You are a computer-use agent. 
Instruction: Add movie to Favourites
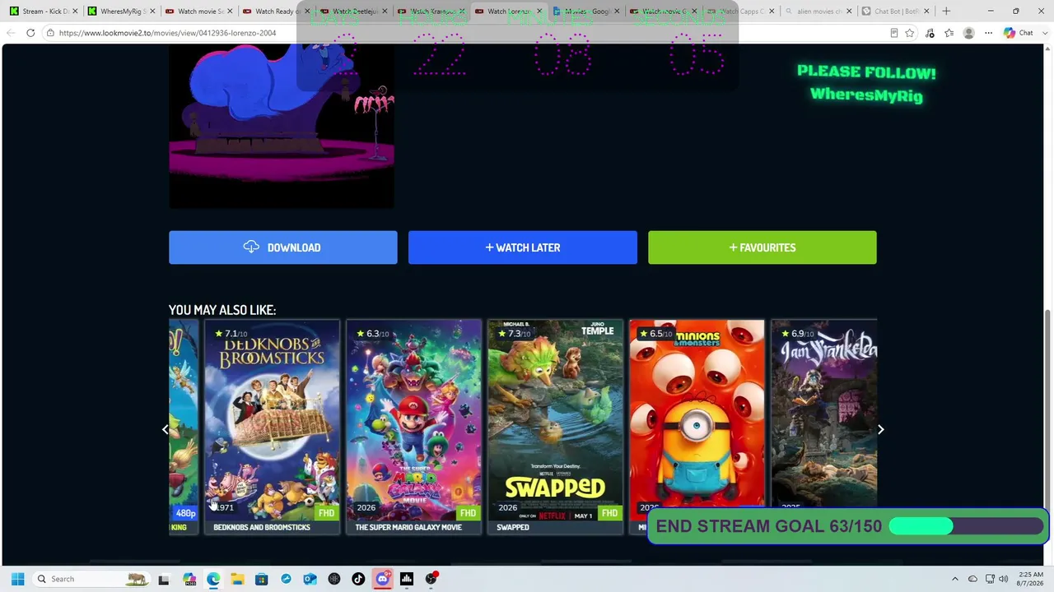click(x=763, y=247)
